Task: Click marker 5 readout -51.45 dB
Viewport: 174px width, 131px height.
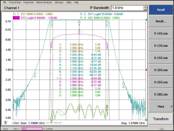Action: pos(95,68)
